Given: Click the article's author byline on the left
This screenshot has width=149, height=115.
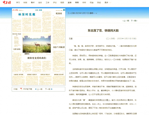Looking at the screenshot, I should pyautogui.click(x=71, y=39).
